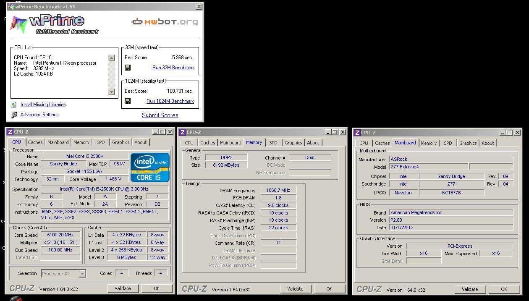Click the CPU-Z title icon in the CPU window
The image size is (529, 301).
(10, 132)
